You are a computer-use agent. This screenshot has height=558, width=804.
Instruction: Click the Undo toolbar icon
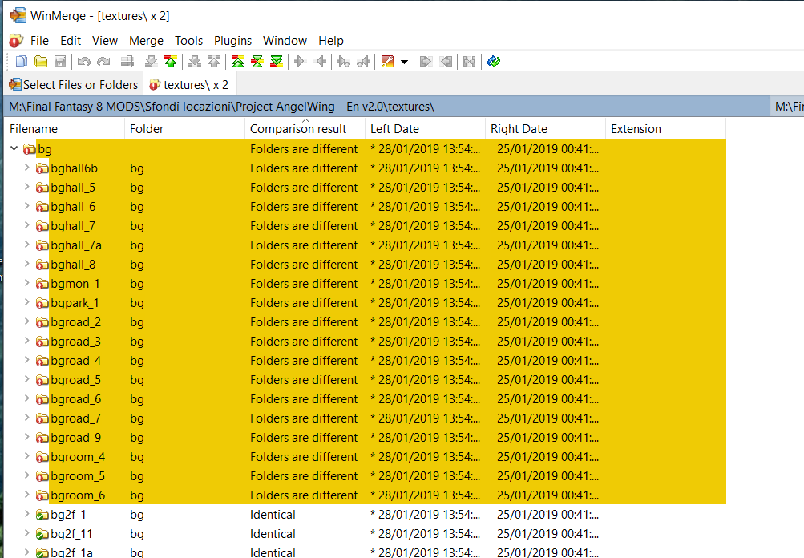click(83, 62)
